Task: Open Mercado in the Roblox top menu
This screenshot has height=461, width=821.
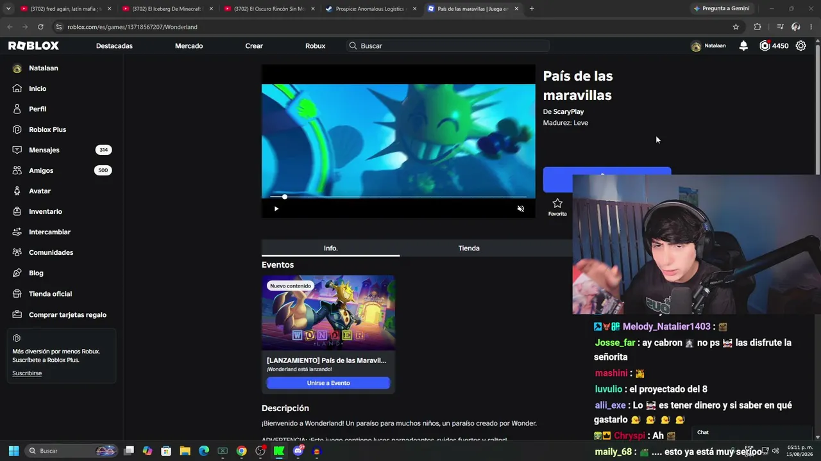Action: 189,46
